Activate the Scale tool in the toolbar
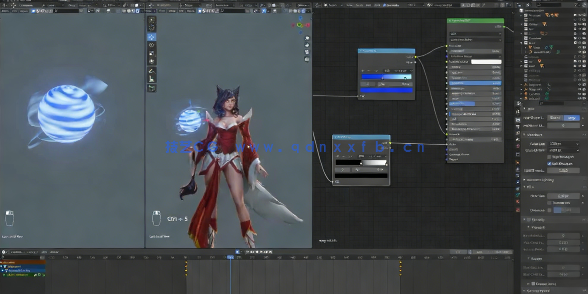Image resolution: width=588 pixels, height=294 pixels. [x=152, y=53]
